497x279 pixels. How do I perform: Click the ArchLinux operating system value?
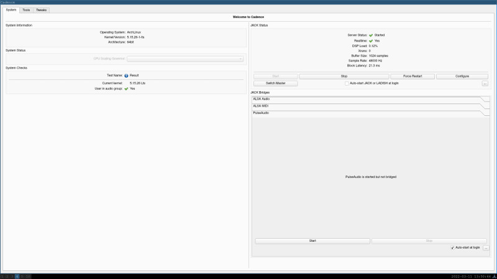[134, 32]
